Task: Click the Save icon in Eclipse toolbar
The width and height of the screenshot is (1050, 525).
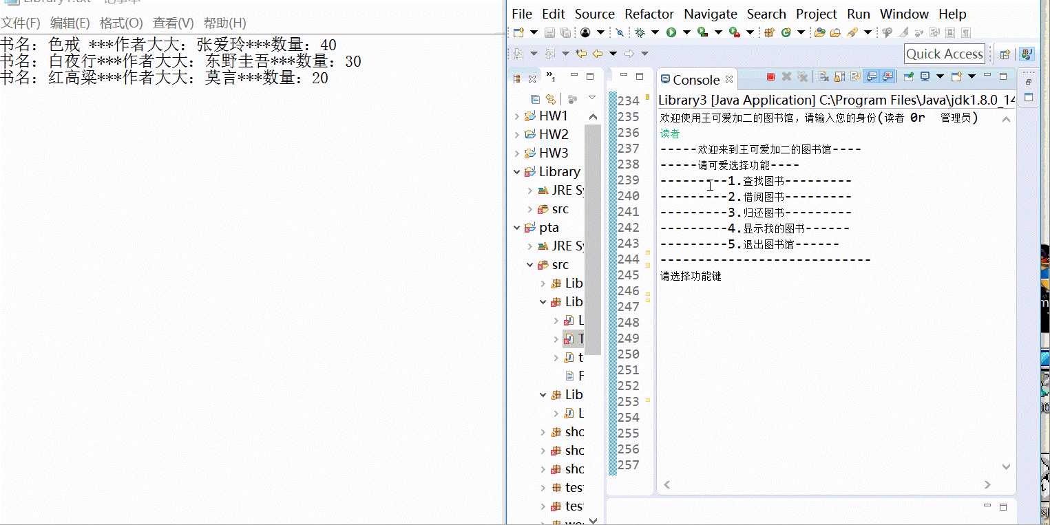Action: [549, 32]
